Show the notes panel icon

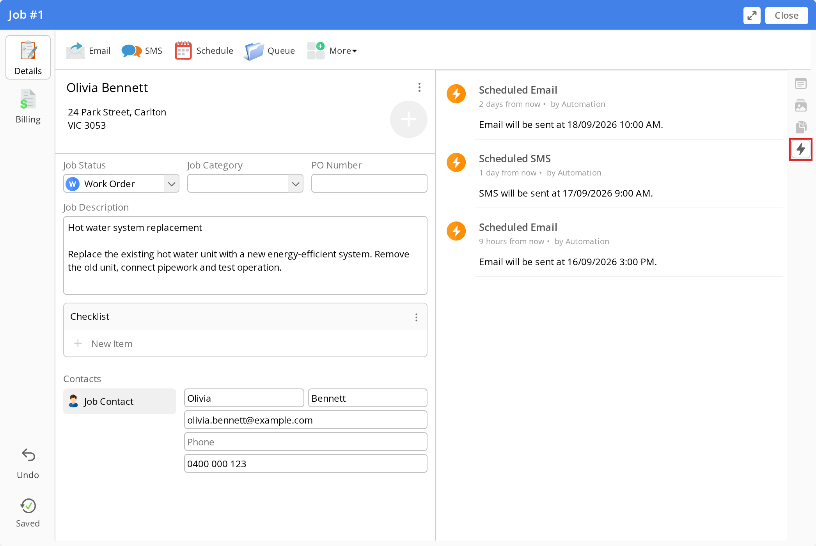801,84
